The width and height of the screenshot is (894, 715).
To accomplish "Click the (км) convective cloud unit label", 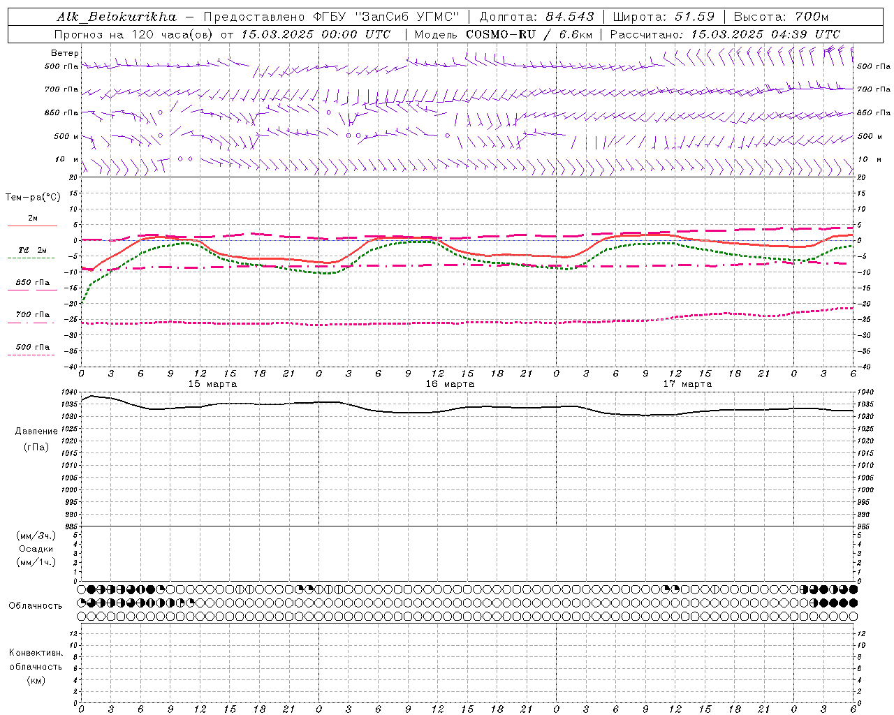I will 36,680.
